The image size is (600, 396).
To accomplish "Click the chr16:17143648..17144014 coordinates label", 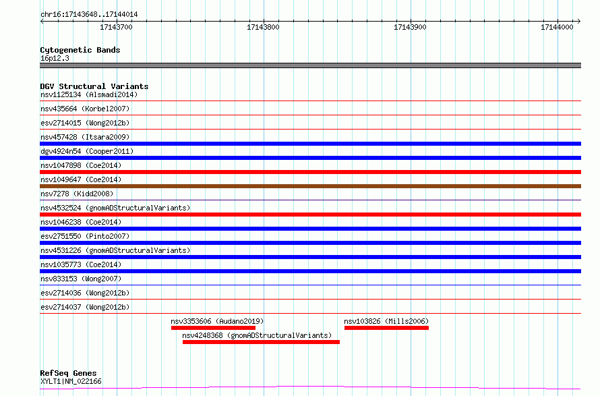I will pos(89,15).
